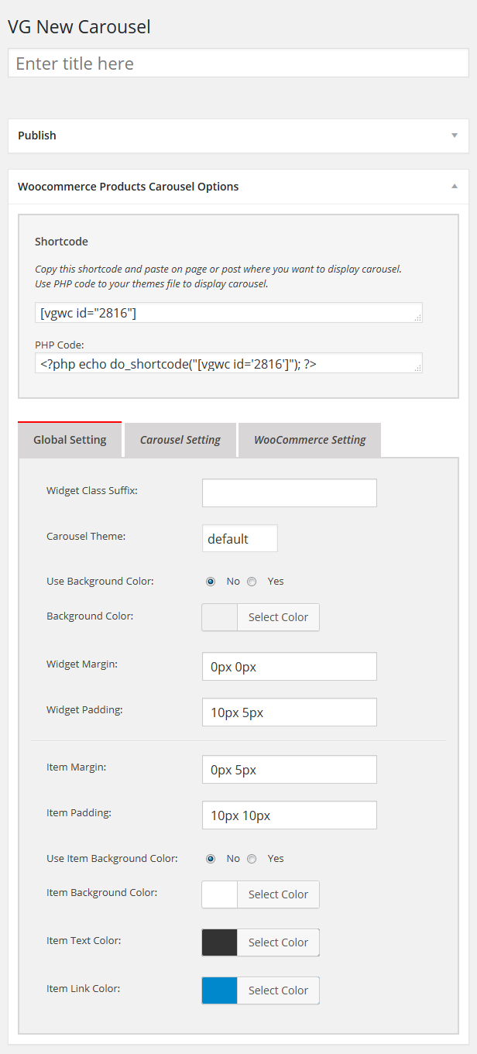Click the Global Setting tab

pyautogui.click(x=70, y=440)
